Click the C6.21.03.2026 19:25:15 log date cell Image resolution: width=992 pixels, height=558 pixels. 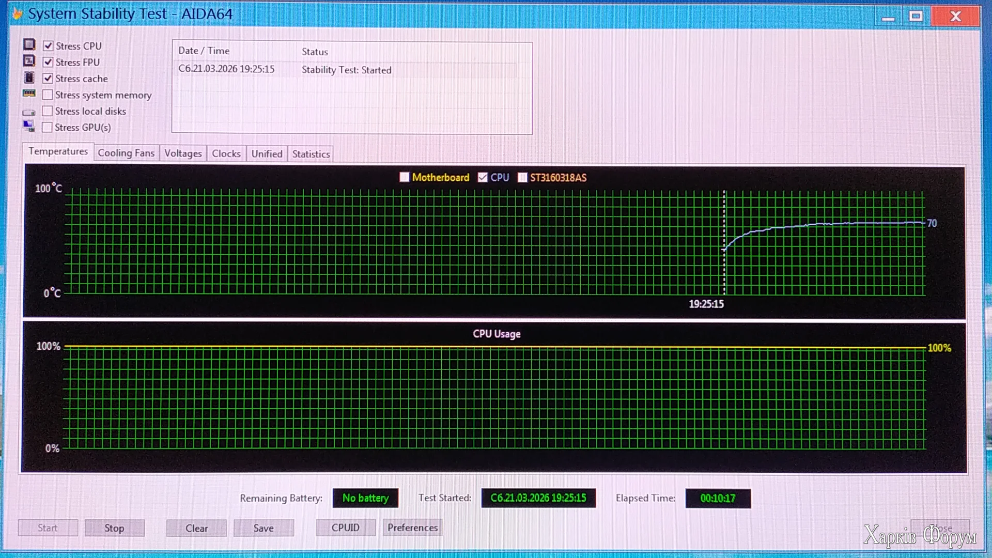point(226,69)
